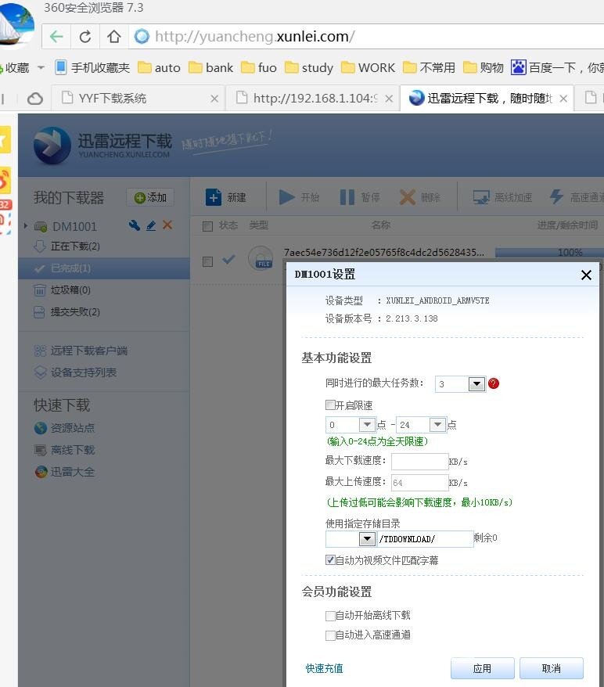The image size is (604, 687).
Task: Open the max task count dropdown
Action: [476, 384]
